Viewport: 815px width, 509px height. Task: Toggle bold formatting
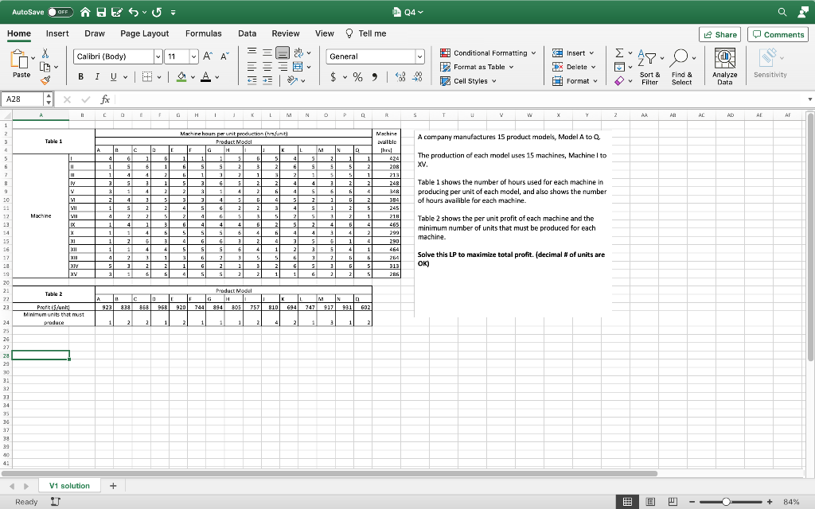(x=81, y=76)
